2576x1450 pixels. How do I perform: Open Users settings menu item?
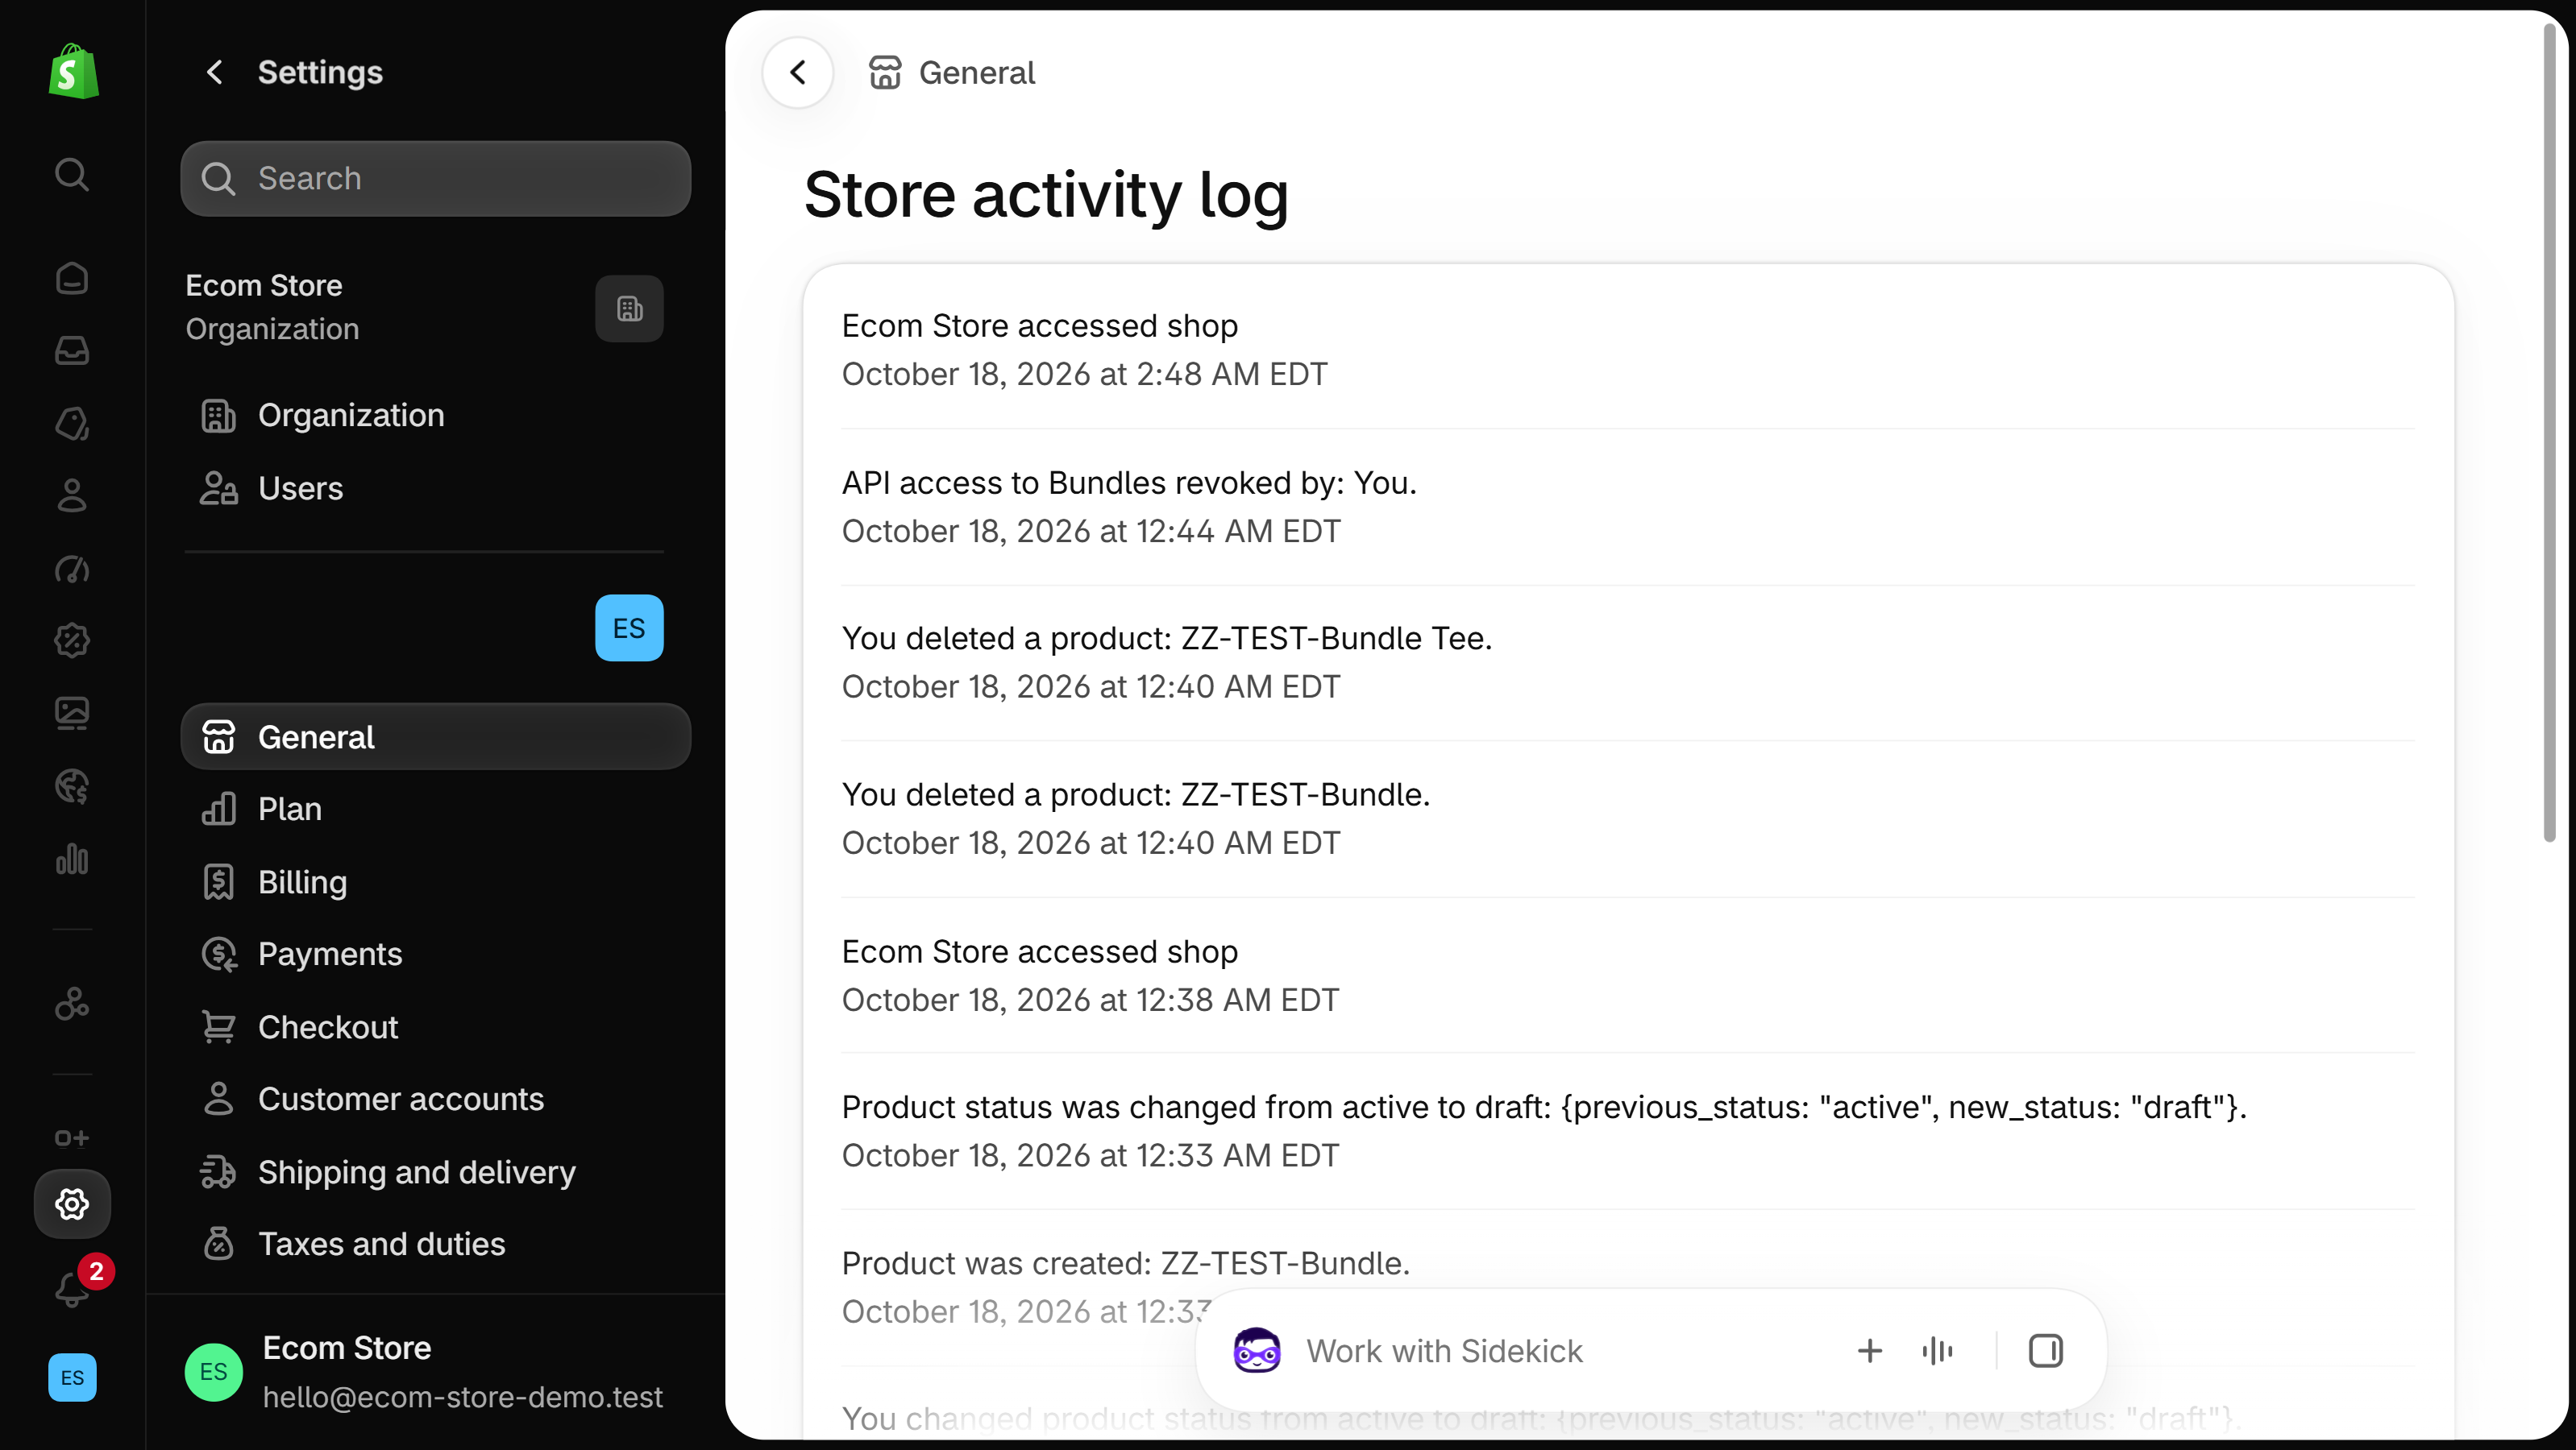point(436,487)
